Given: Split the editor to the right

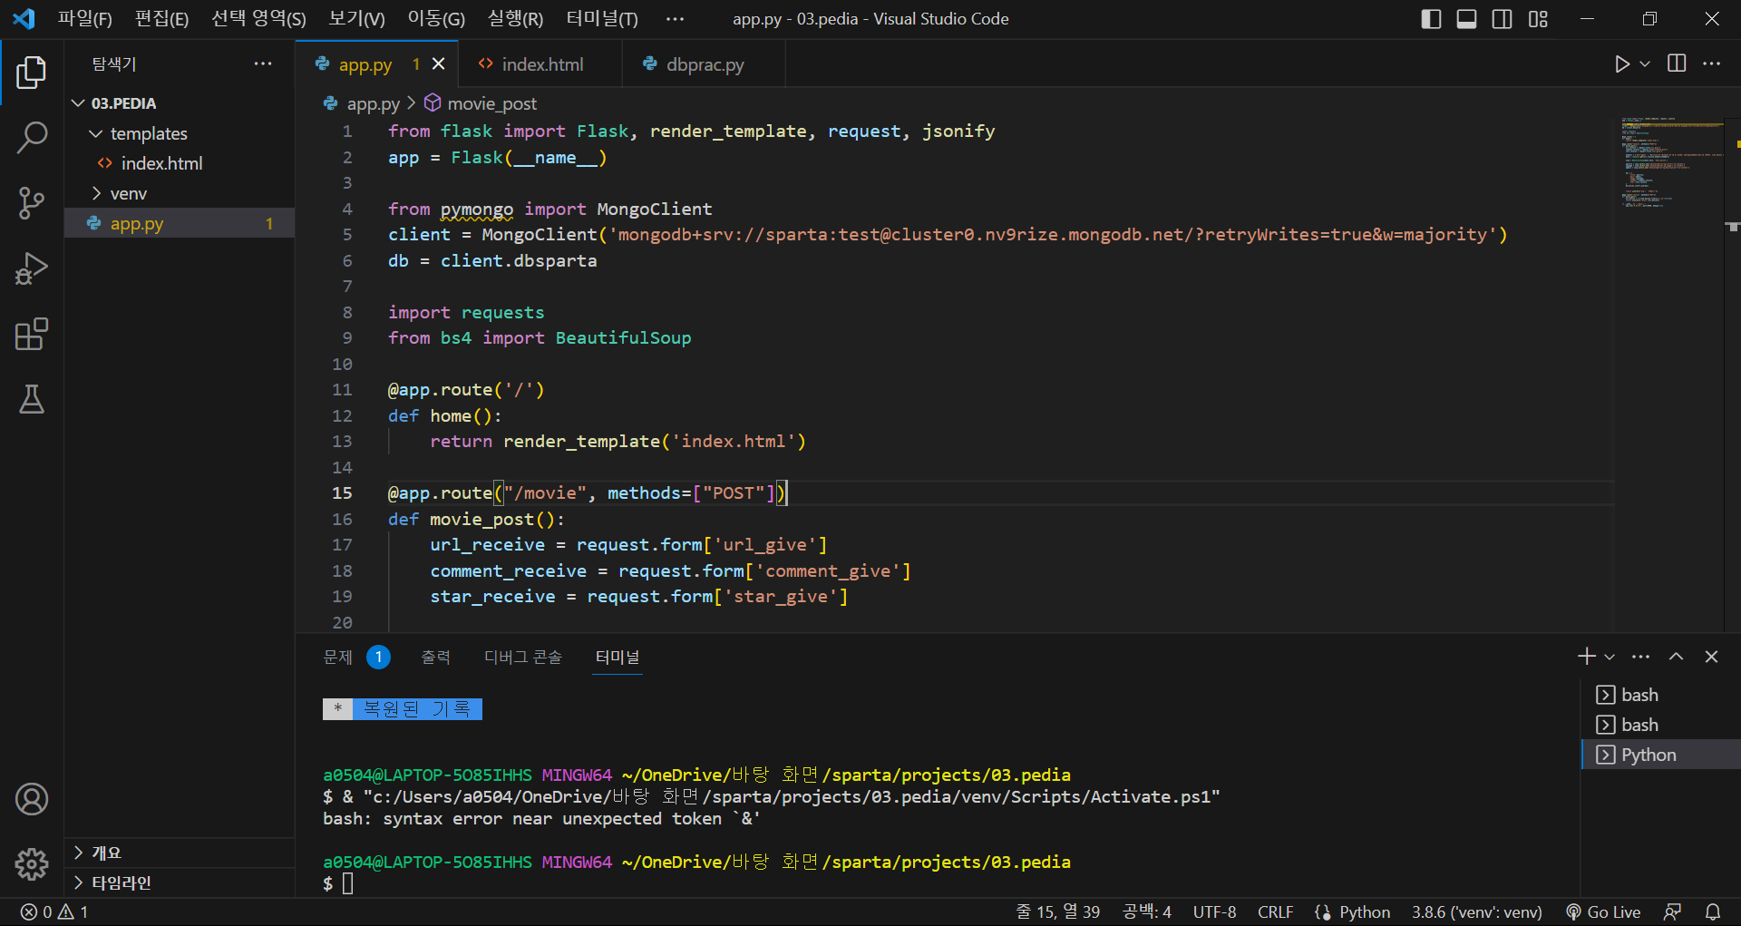Looking at the screenshot, I should point(1677,63).
